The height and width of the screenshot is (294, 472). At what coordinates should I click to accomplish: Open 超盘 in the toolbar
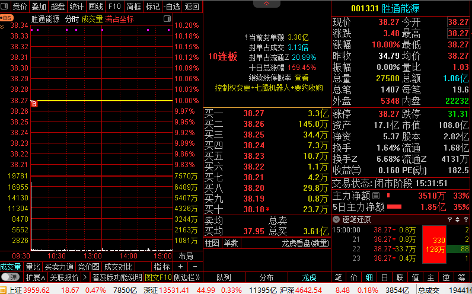pos(58,7)
